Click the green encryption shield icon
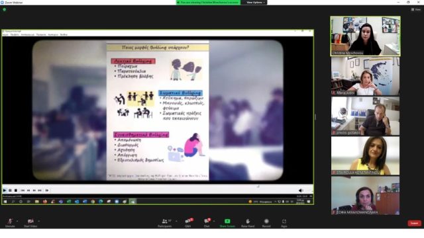The width and height of the screenshot is (424, 238). point(5,9)
